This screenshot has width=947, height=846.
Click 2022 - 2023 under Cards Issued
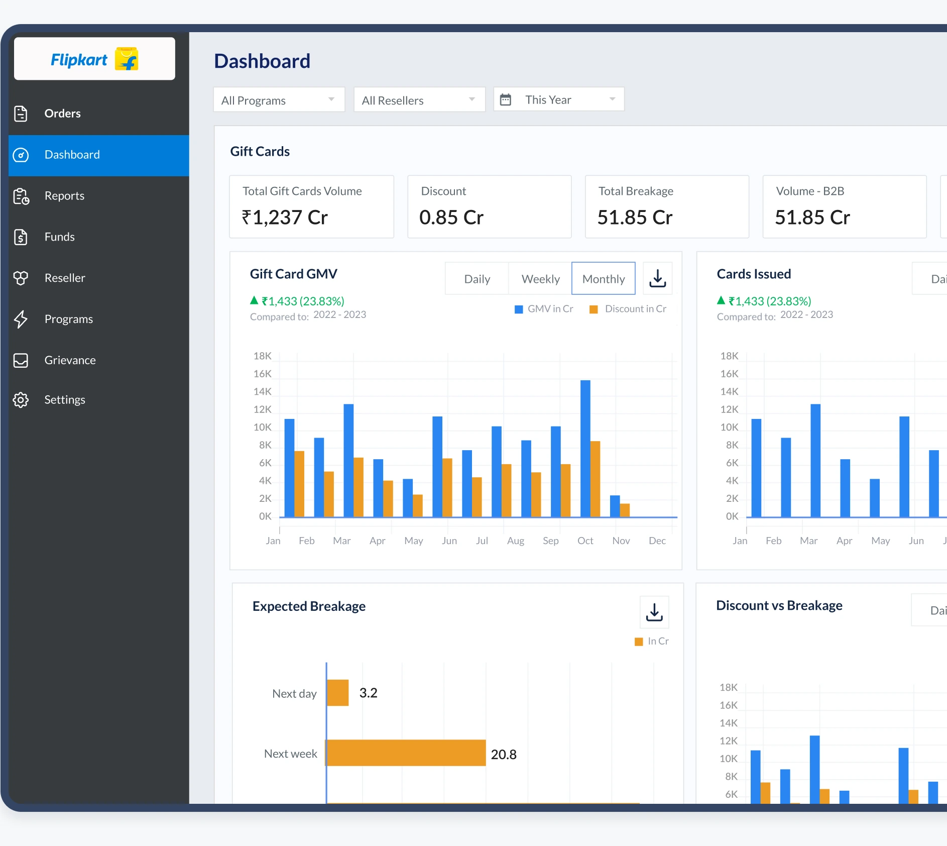tap(807, 314)
